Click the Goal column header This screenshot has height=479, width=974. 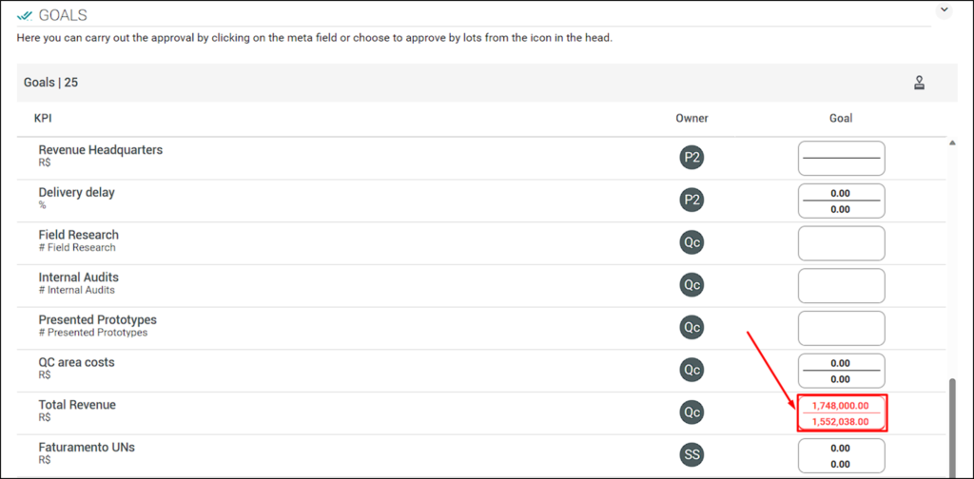pyautogui.click(x=841, y=118)
